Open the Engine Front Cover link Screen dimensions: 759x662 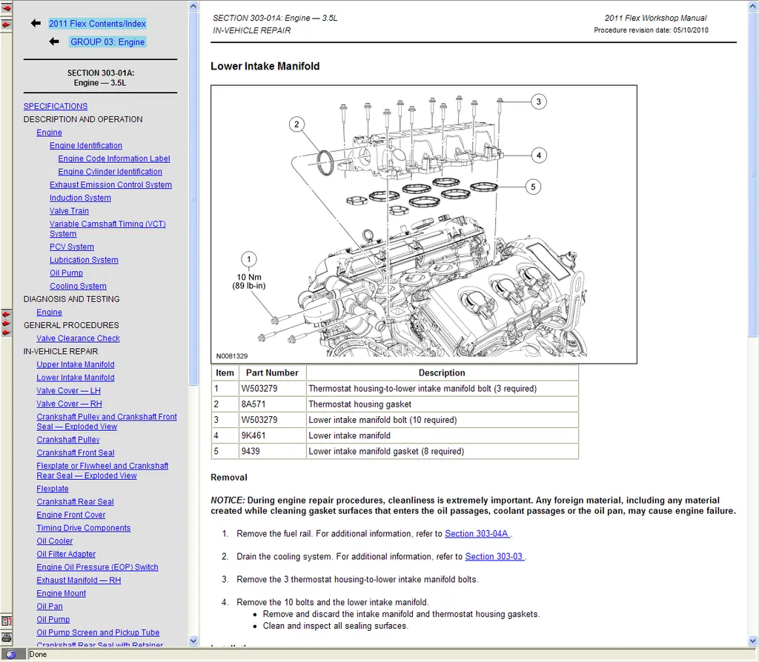(71, 515)
